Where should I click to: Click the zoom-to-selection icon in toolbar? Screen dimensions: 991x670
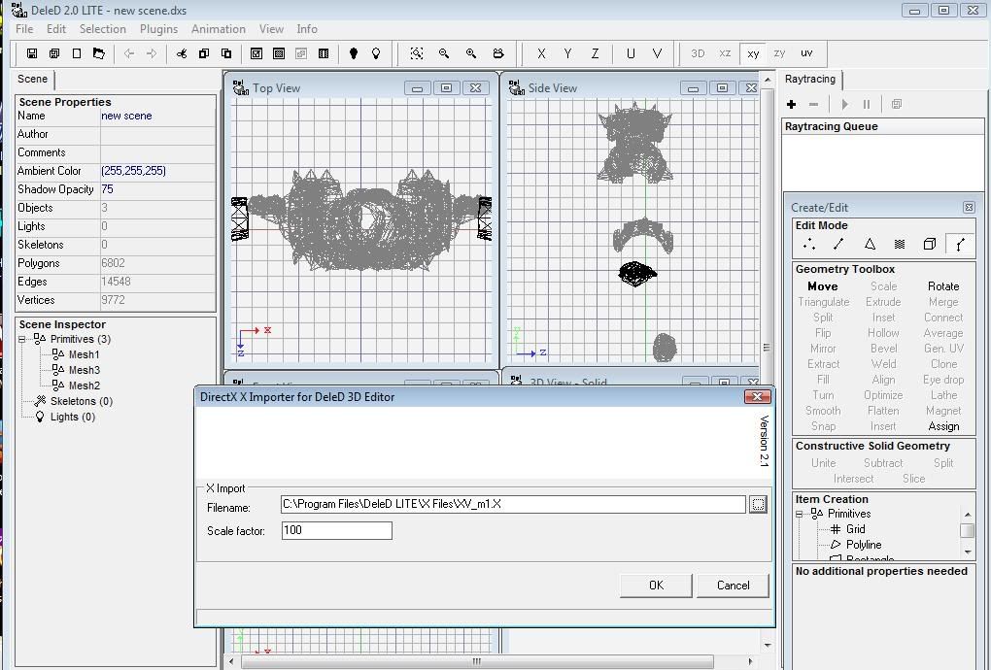click(417, 53)
